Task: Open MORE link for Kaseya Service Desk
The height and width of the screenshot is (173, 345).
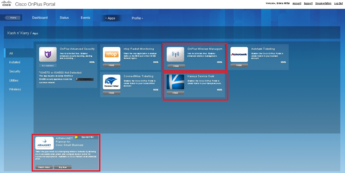Action: (x=220, y=90)
